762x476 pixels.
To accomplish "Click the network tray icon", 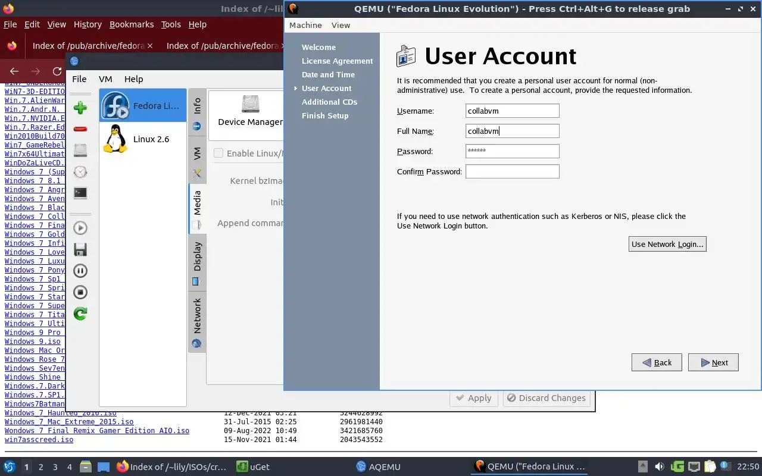I will pyautogui.click(x=694, y=466).
